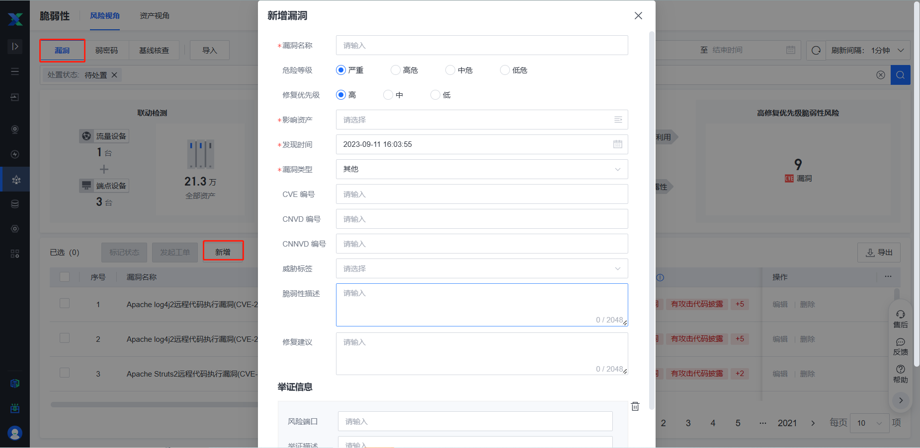The height and width of the screenshot is (448, 920).
Task: Open the after-sales headset icon
Action: 900,319
